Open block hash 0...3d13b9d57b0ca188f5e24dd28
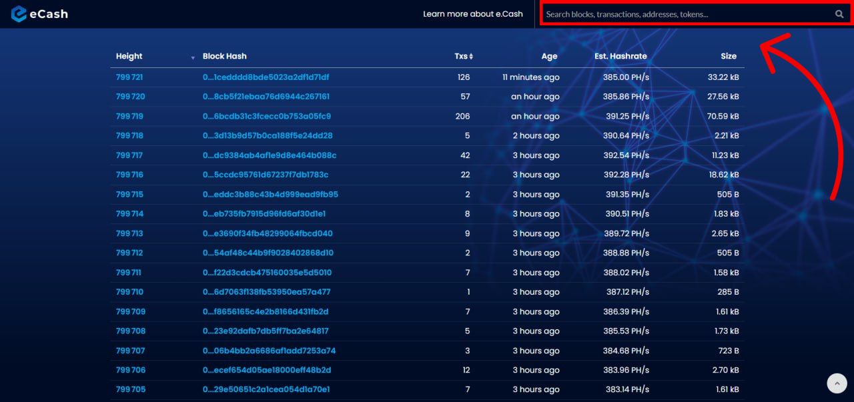854x402 pixels. [x=268, y=136]
